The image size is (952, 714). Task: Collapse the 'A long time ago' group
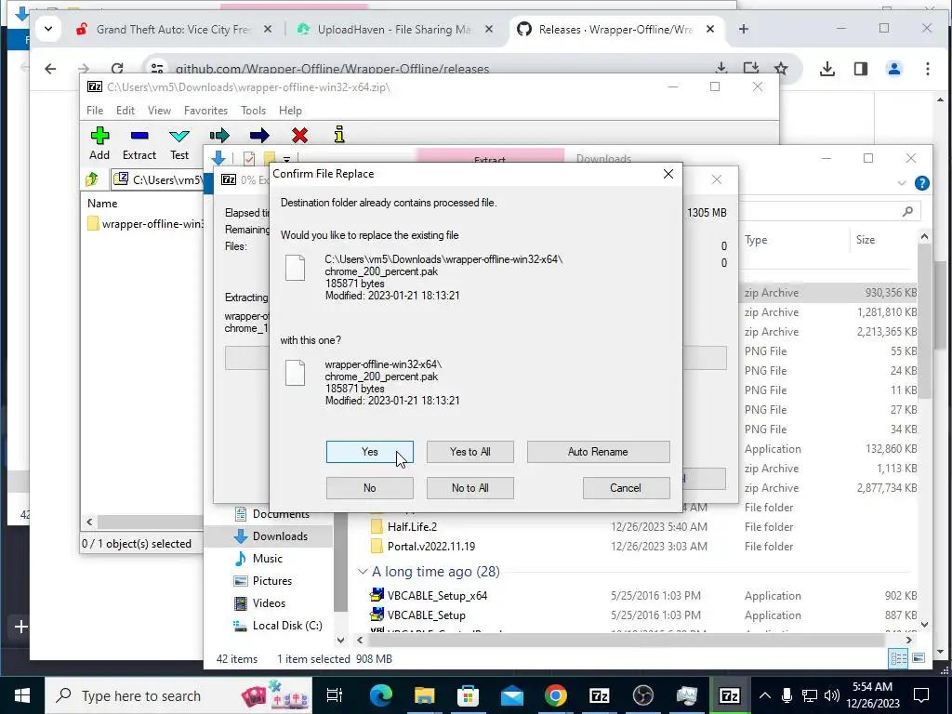tap(363, 572)
